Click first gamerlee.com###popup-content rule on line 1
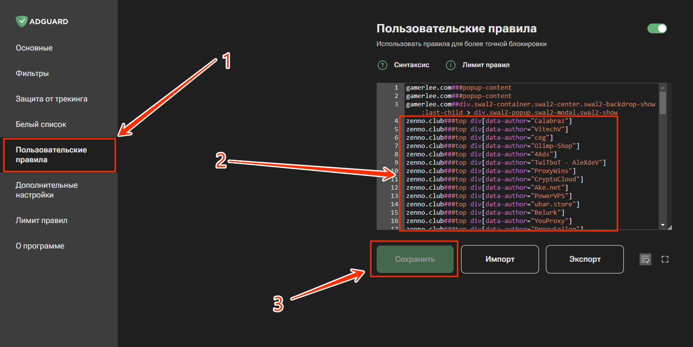The height and width of the screenshot is (347, 693). point(459,87)
